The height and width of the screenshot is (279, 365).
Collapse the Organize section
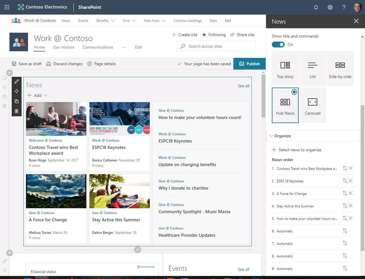[271, 136]
